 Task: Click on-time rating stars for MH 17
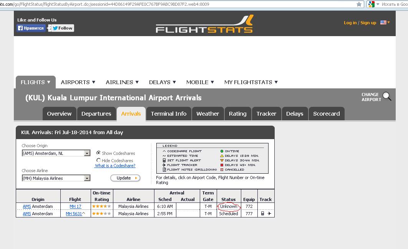(x=101, y=206)
